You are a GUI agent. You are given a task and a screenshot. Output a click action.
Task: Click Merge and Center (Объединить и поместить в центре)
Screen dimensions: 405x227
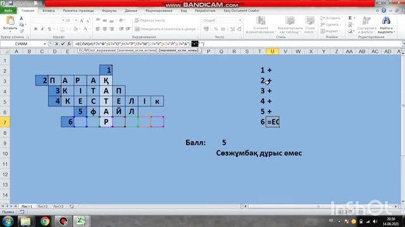[166, 29]
